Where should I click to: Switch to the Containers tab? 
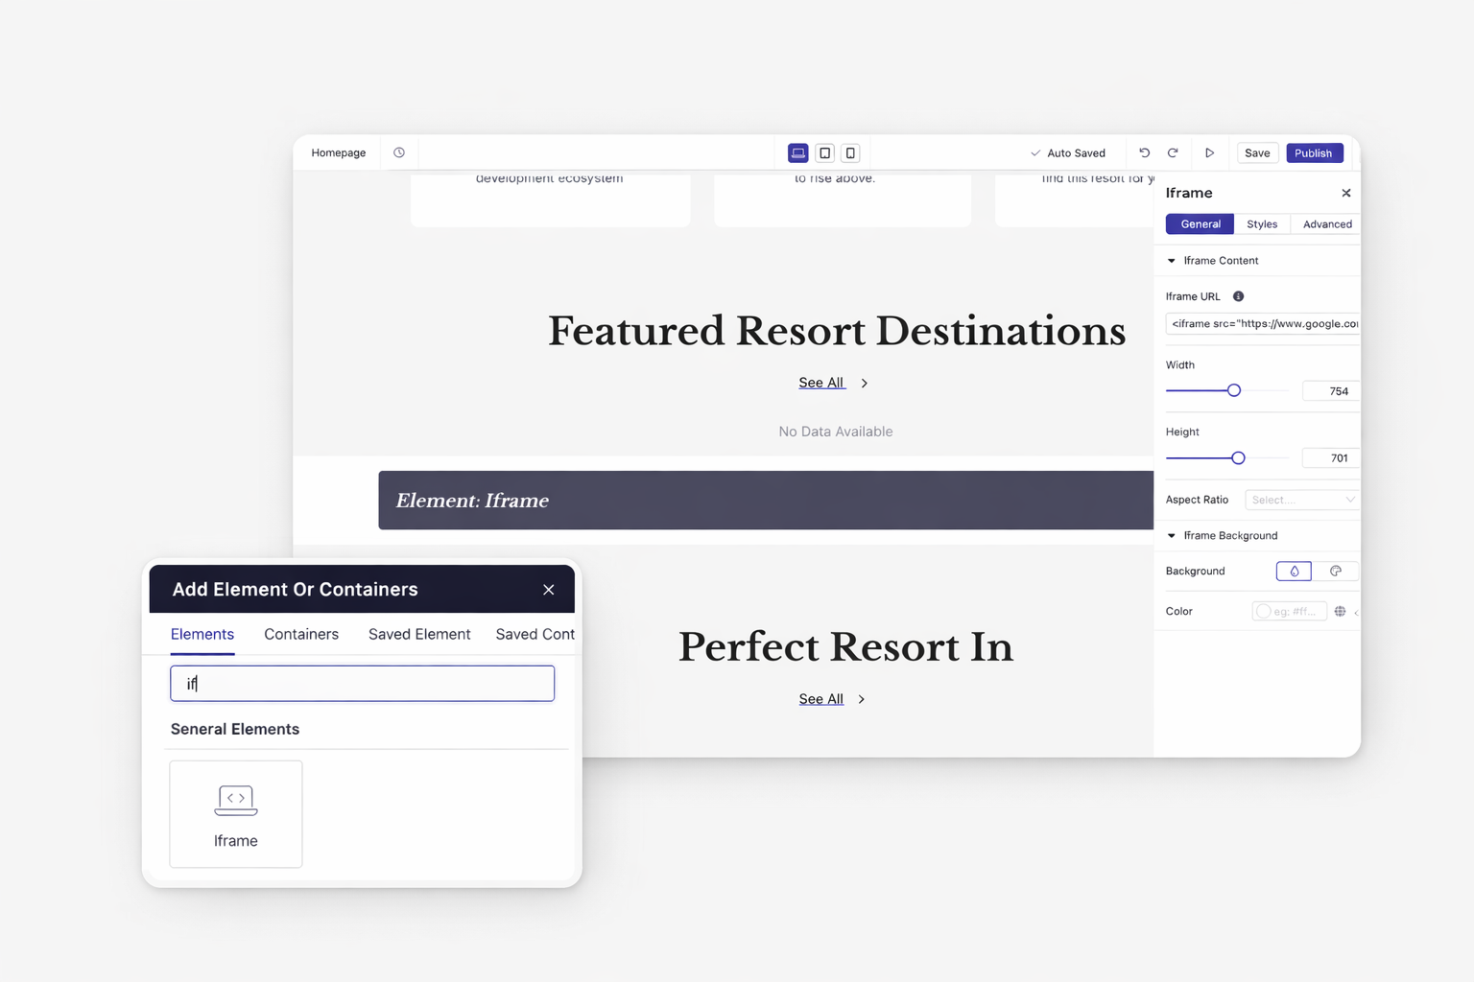point(301,634)
